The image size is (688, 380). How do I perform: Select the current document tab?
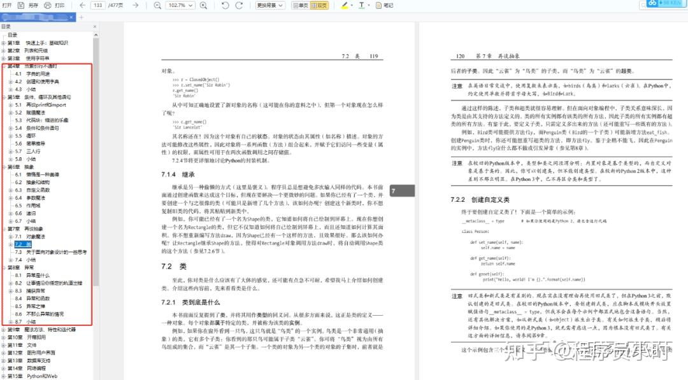tap(35, 17)
